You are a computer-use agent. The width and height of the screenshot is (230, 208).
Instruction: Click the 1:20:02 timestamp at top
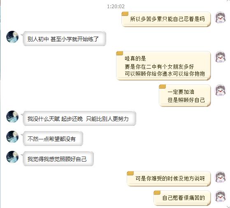click(116, 7)
